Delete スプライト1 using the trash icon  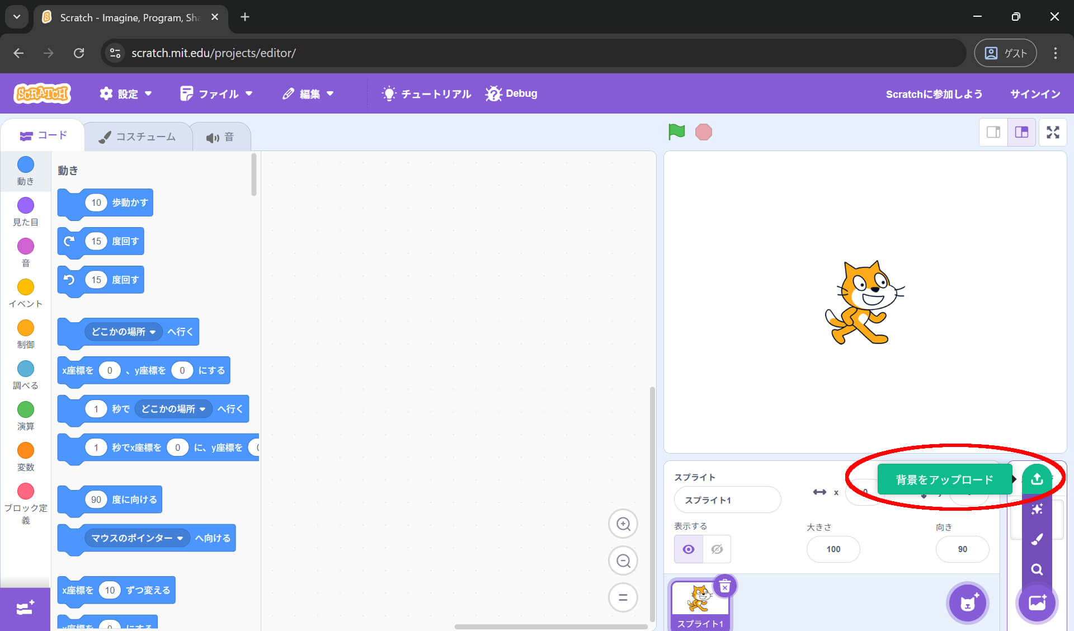724,586
